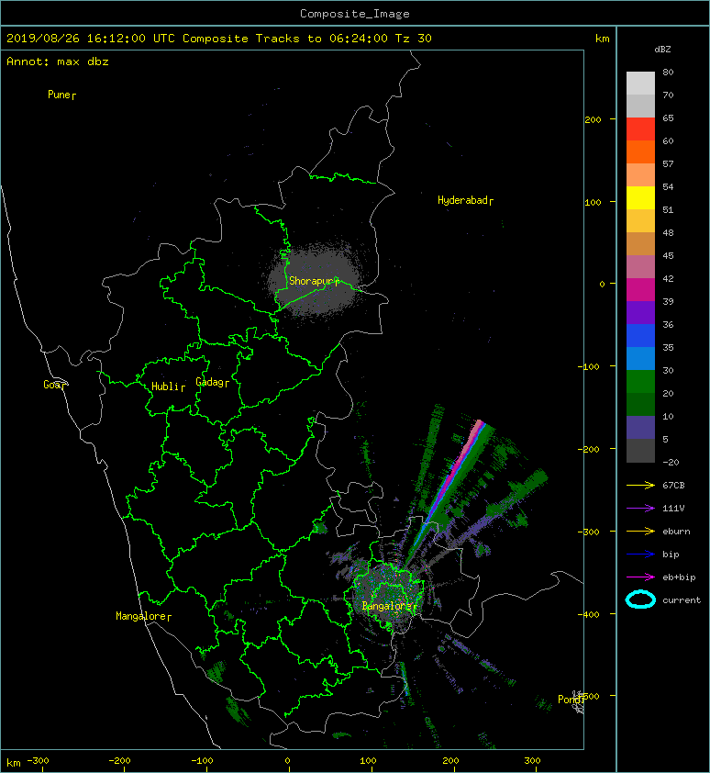Click the 200 km mark on right axis

point(593,119)
